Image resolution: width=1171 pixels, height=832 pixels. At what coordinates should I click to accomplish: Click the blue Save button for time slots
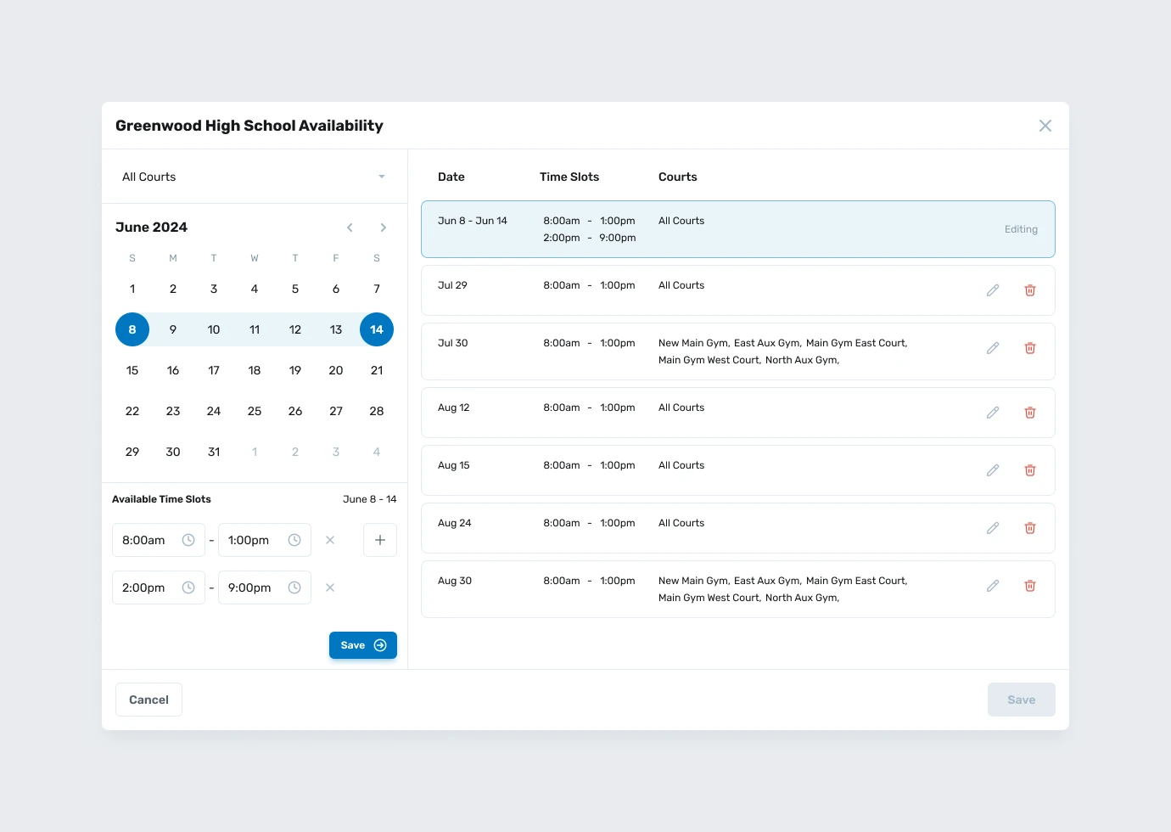[362, 645]
